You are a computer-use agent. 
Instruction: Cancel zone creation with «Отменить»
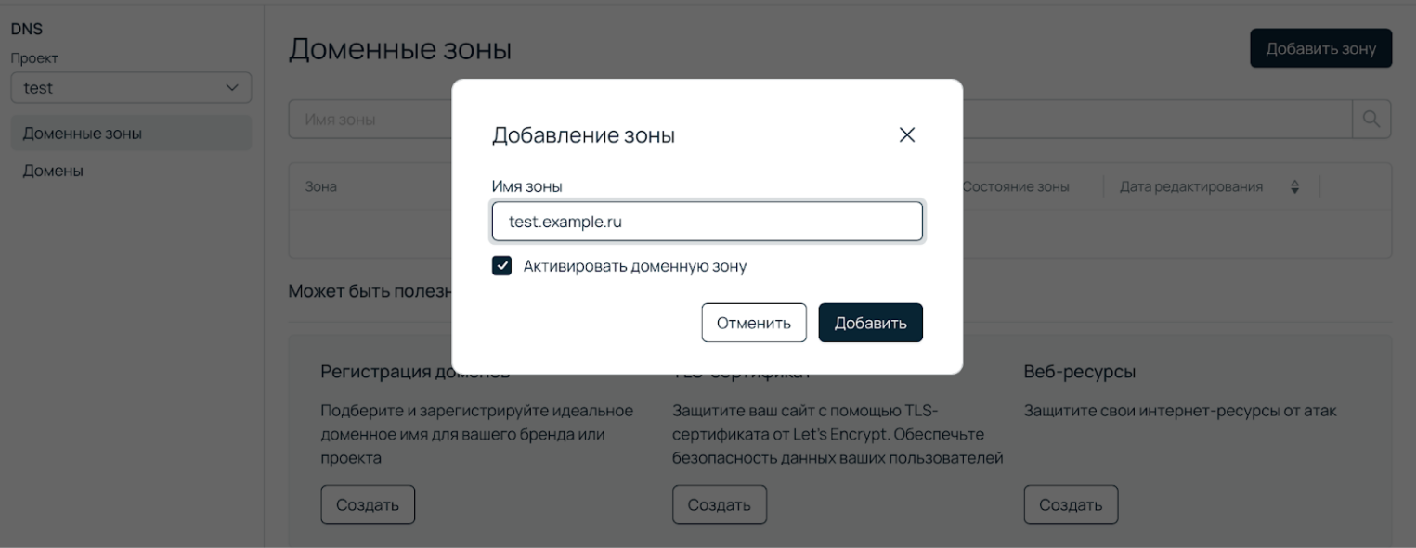(x=754, y=322)
